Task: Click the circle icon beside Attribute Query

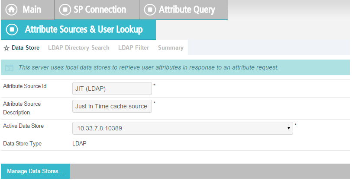Action: (x=150, y=9)
